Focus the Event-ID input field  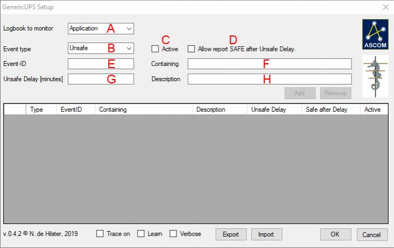point(101,64)
